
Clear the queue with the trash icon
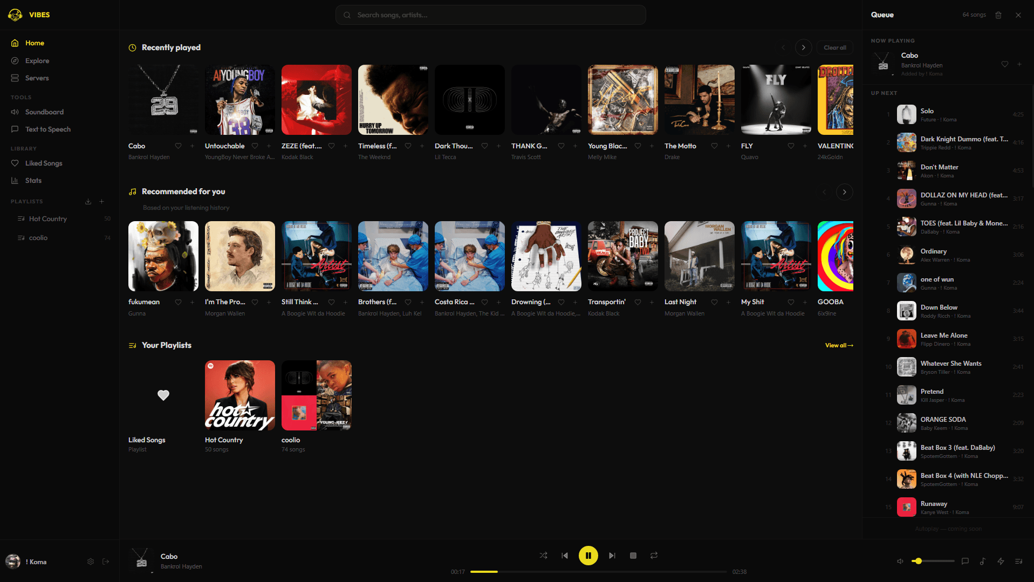[x=998, y=15]
